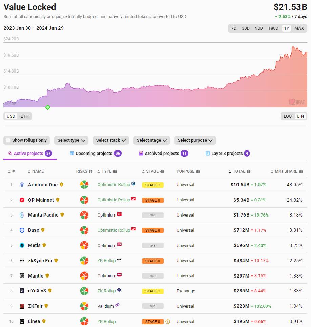Click the OP stack badge on Manta Pacific
This screenshot has height=327, width=311.
[x=120, y=214]
